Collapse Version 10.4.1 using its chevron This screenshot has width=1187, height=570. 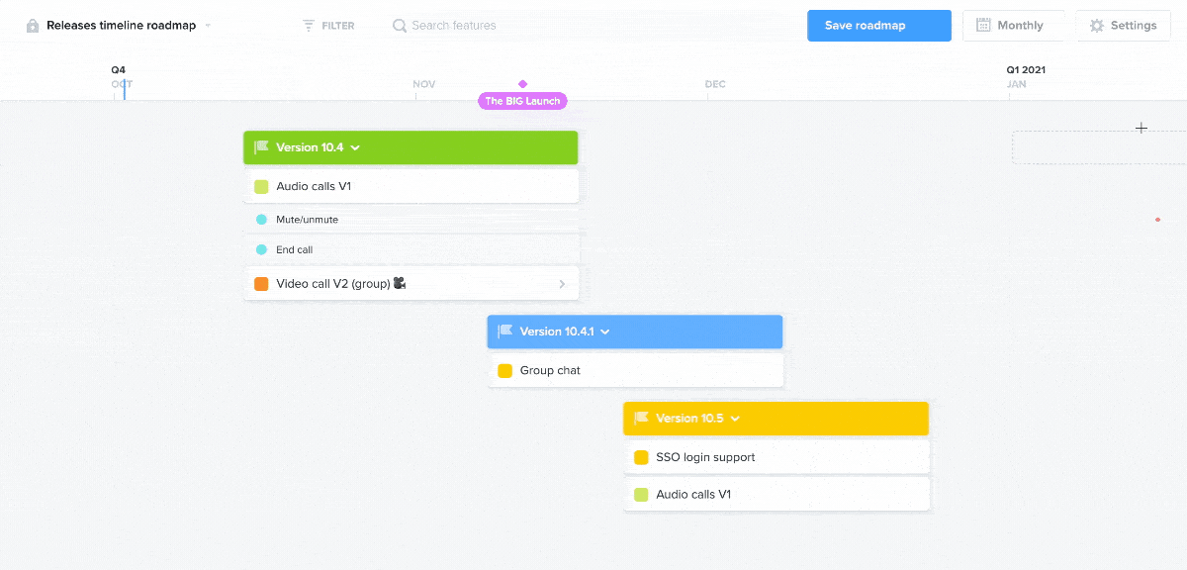tap(604, 332)
